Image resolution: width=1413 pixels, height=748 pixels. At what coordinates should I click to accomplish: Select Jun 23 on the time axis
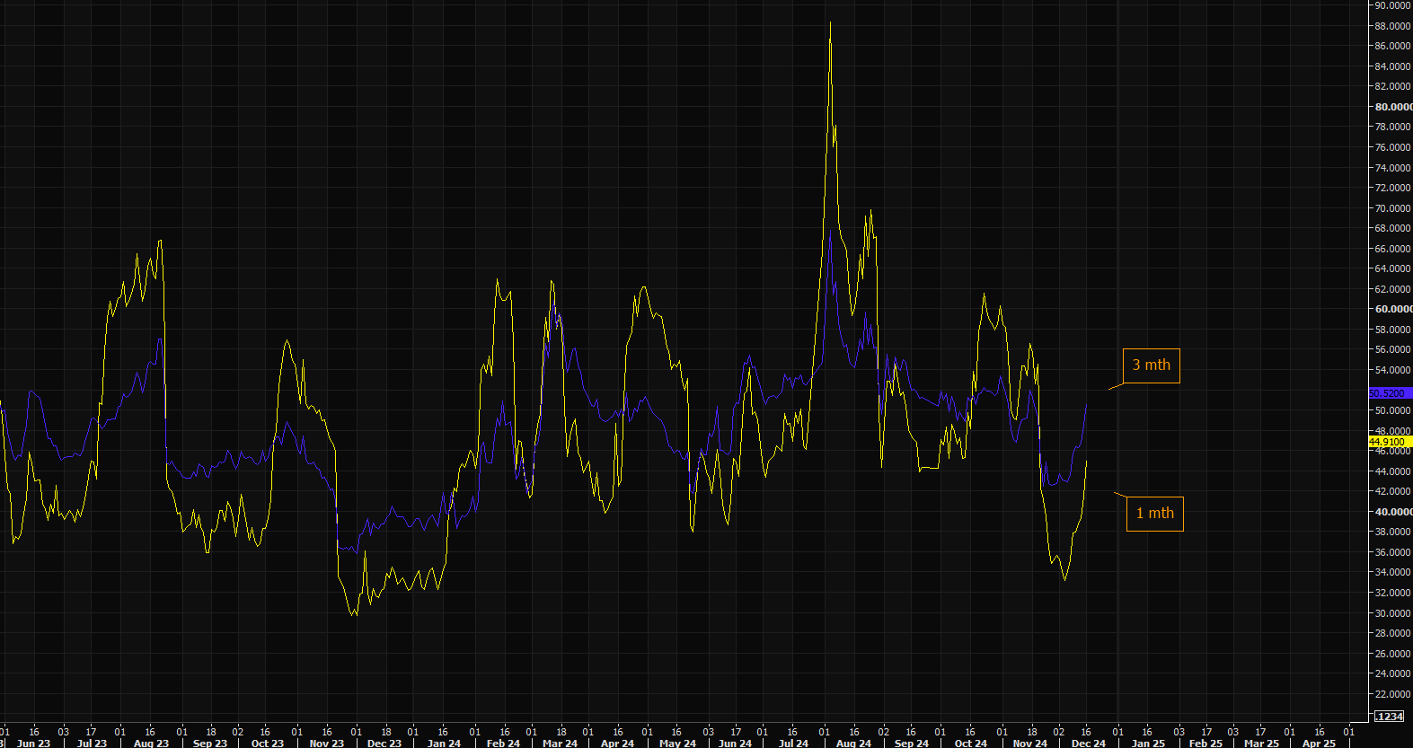pos(33,743)
